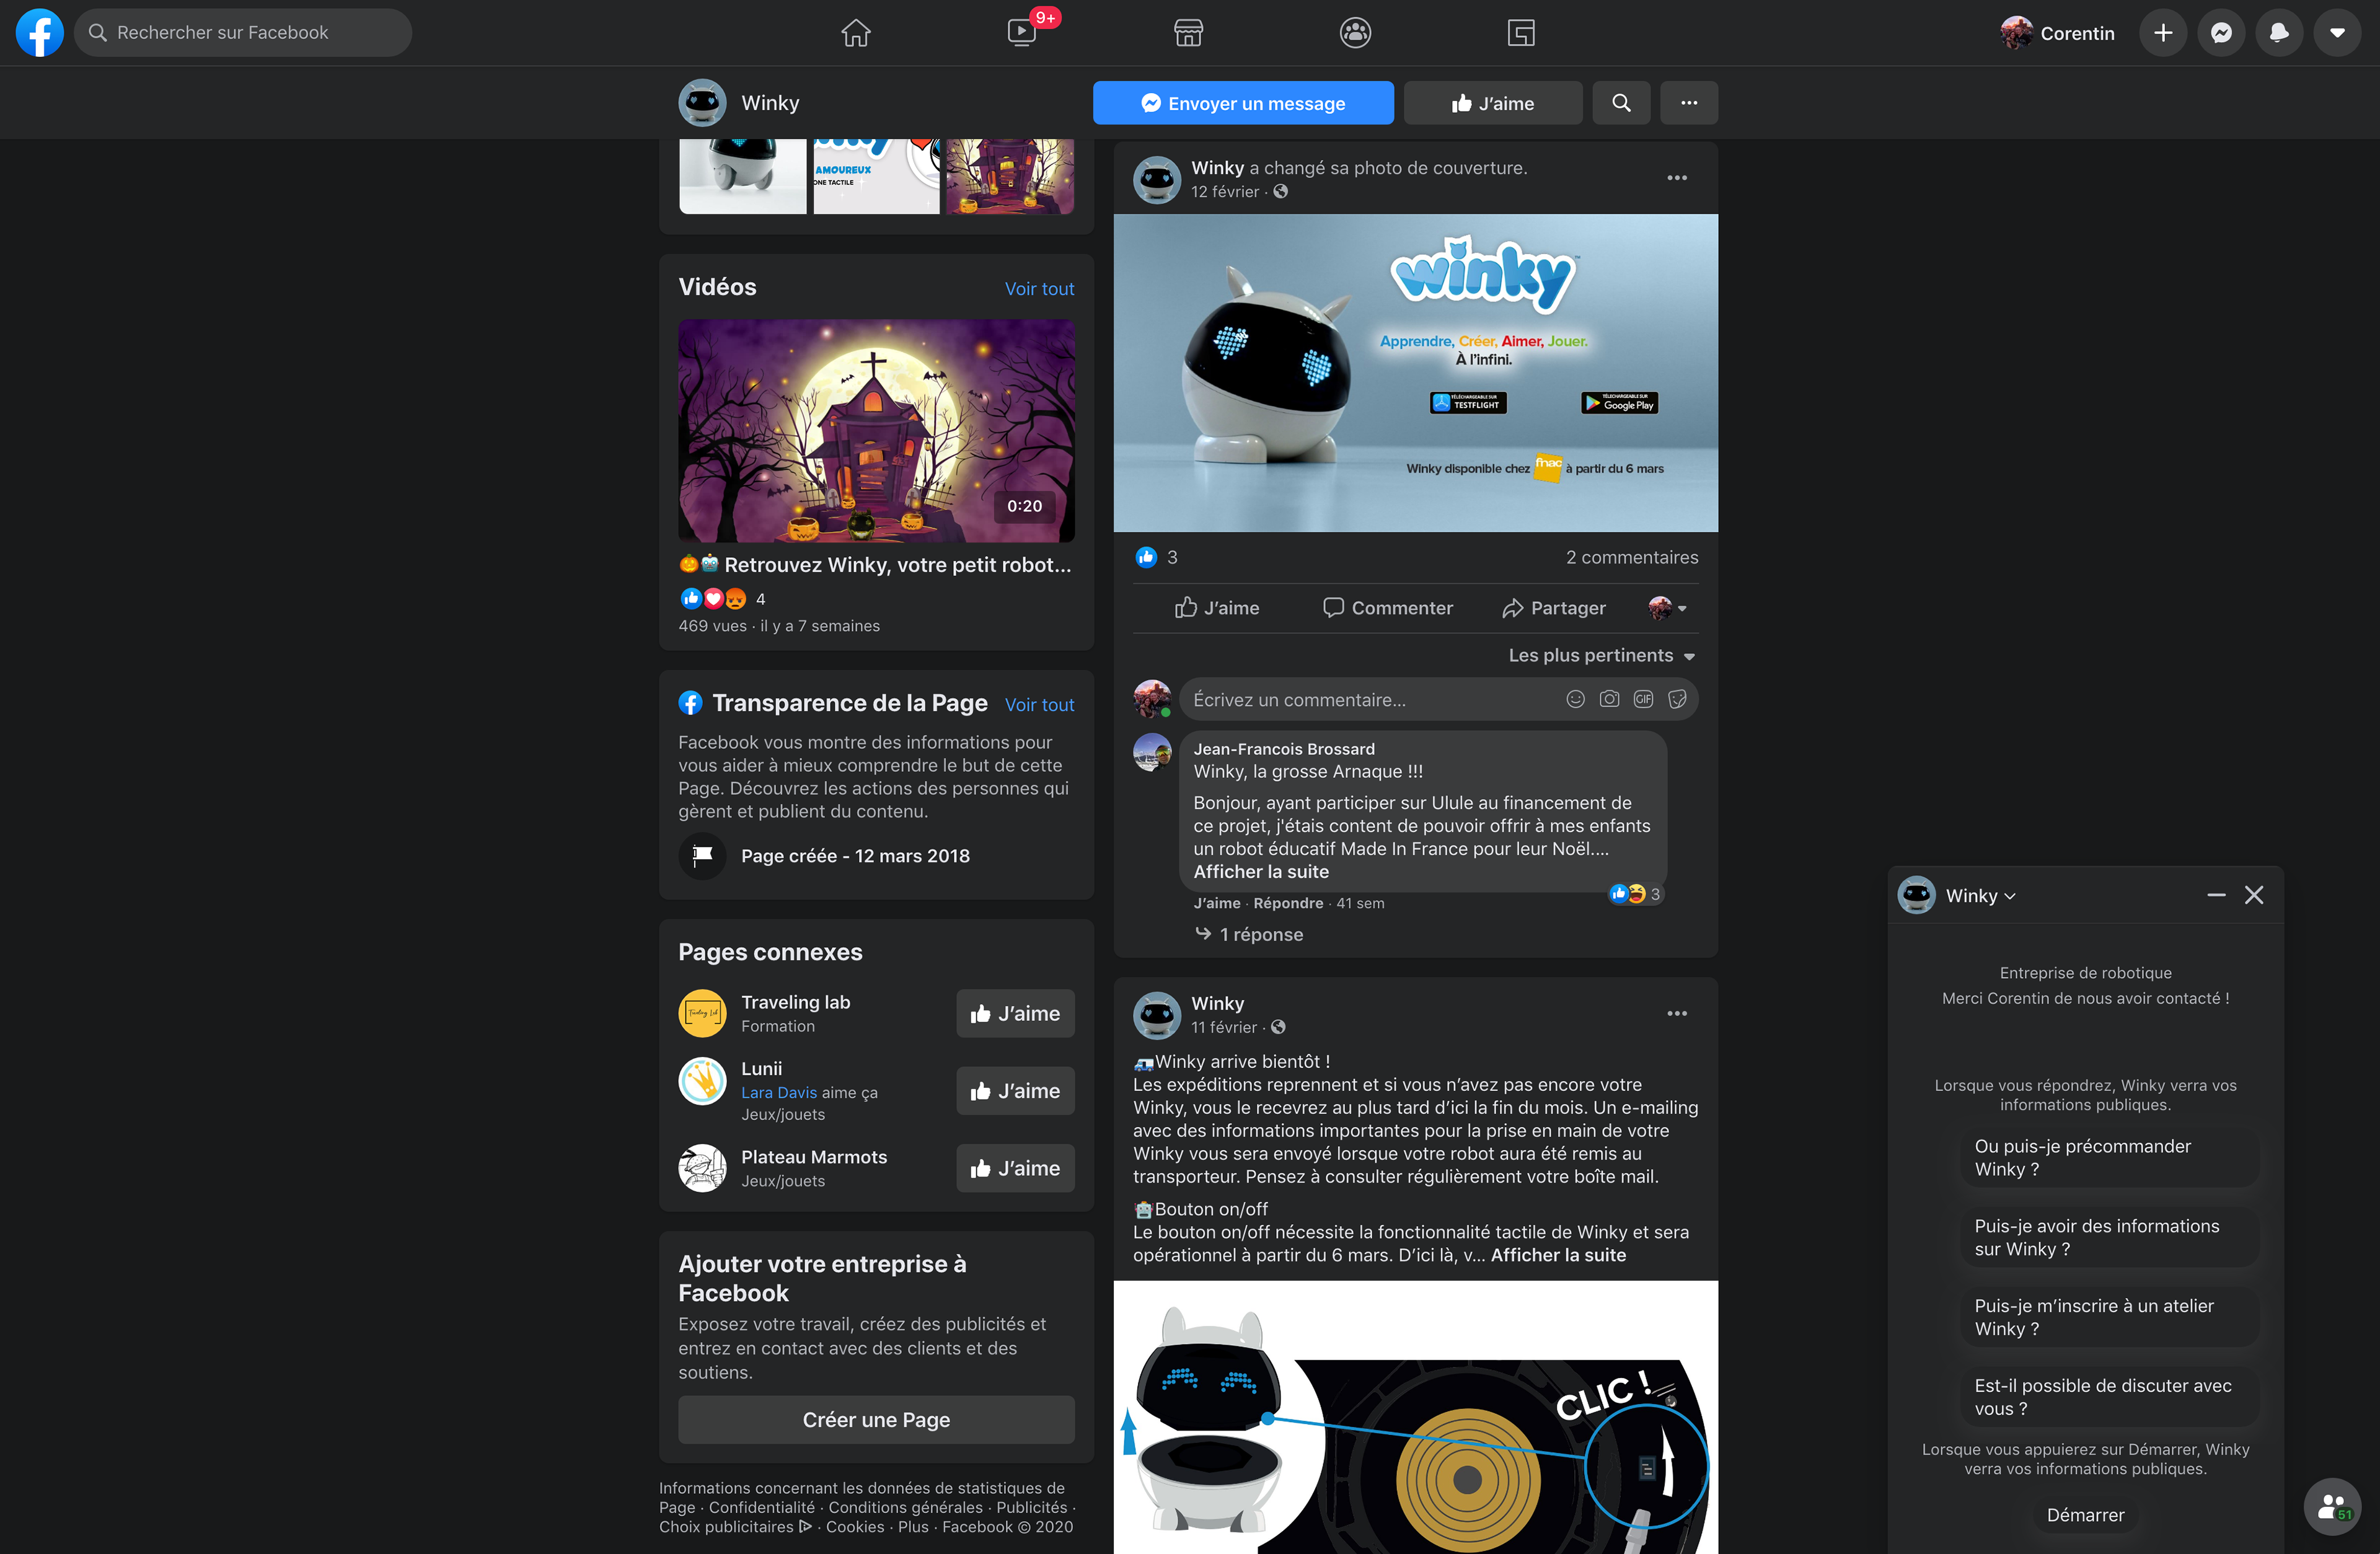Share the cover photo post
This screenshot has height=1554, width=2380.
(x=1554, y=608)
